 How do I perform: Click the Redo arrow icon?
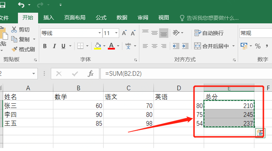[x=40, y=5]
